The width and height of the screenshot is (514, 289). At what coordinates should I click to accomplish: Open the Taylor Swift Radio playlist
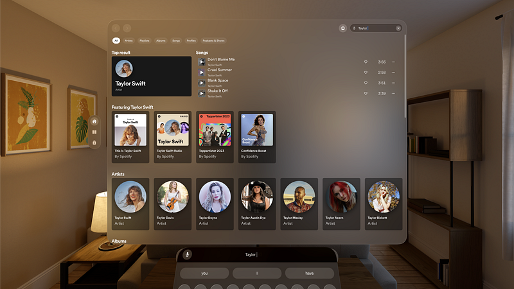click(173, 137)
